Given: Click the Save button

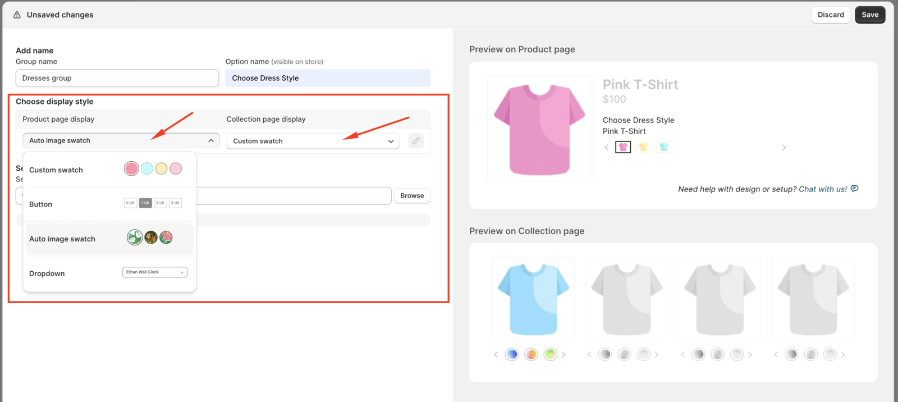Looking at the screenshot, I should 870,15.
